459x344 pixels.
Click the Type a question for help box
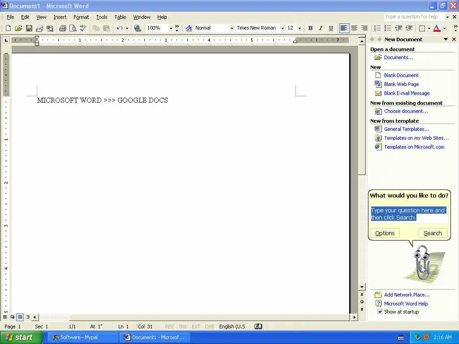pos(414,17)
